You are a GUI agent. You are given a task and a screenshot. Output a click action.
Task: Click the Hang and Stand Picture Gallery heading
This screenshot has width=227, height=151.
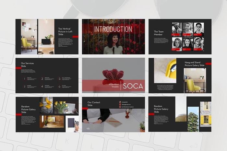tap(195, 64)
